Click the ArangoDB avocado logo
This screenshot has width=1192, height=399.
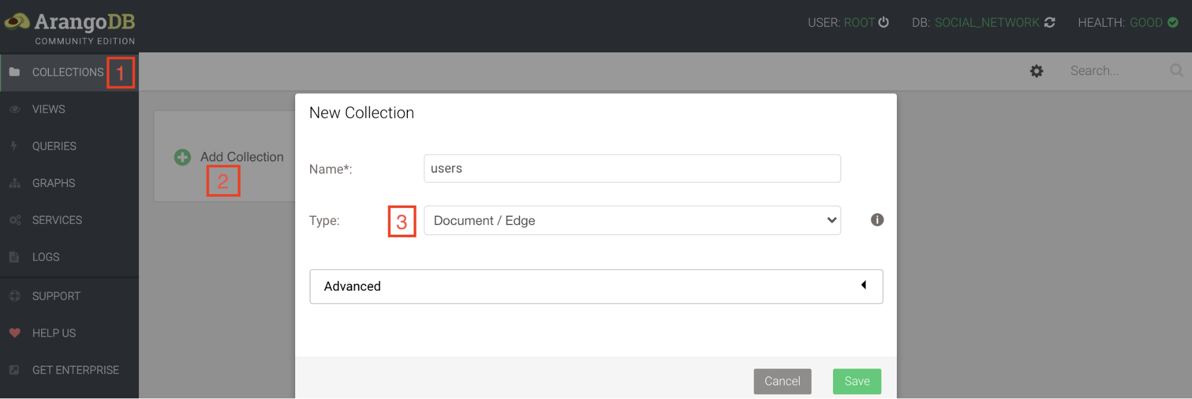pos(17,22)
